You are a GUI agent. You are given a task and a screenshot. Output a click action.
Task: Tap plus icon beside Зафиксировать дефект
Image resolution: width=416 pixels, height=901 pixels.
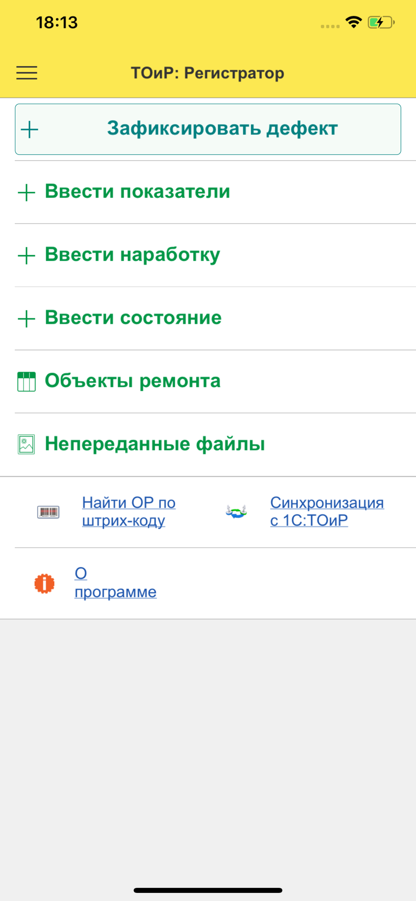pyautogui.click(x=30, y=129)
